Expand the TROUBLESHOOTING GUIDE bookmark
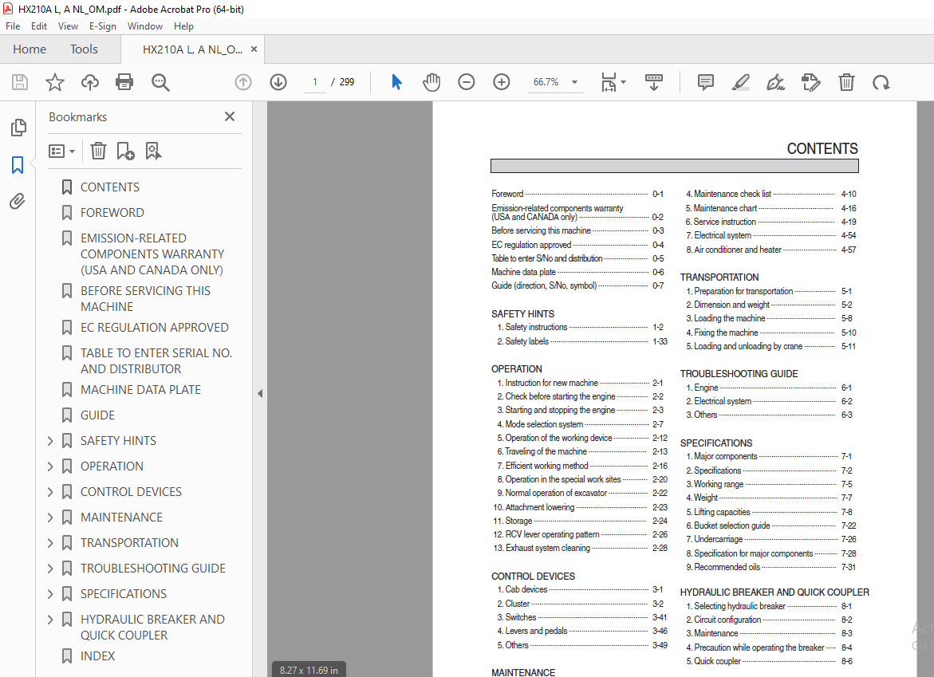The width and height of the screenshot is (934, 677). 50,569
